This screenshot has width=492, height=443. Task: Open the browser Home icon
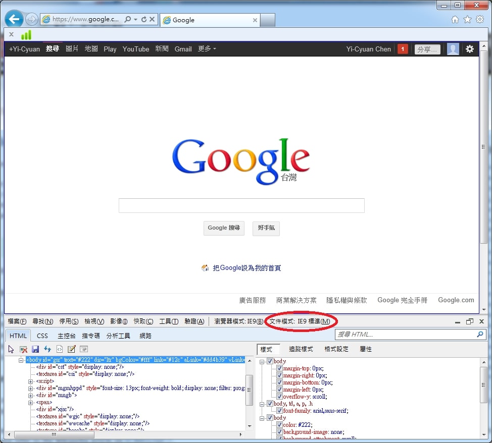point(455,20)
